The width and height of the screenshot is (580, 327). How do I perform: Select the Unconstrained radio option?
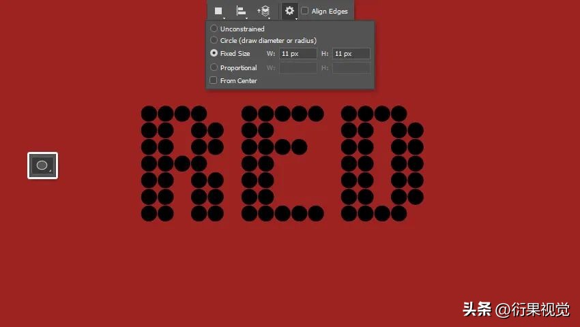click(214, 29)
